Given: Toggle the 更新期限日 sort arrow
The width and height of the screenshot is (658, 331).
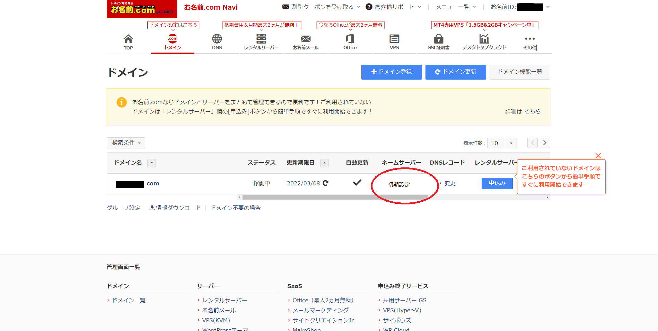Looking at the screenshot, I should click(324, 163).
